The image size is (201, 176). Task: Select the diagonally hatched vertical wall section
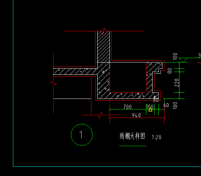point(104,47)
